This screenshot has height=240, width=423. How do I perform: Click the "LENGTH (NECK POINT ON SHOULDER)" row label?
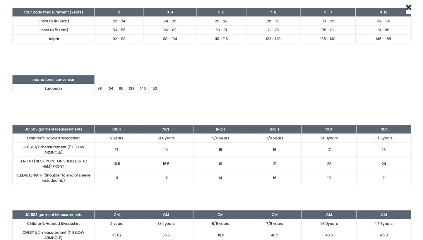pos(53,164)
